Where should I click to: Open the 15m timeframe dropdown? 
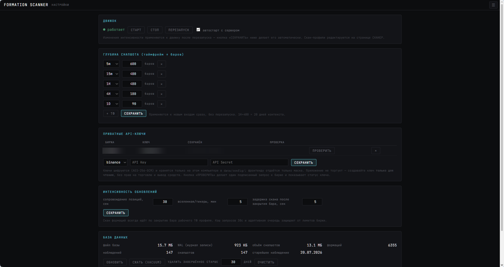(111, 74)
